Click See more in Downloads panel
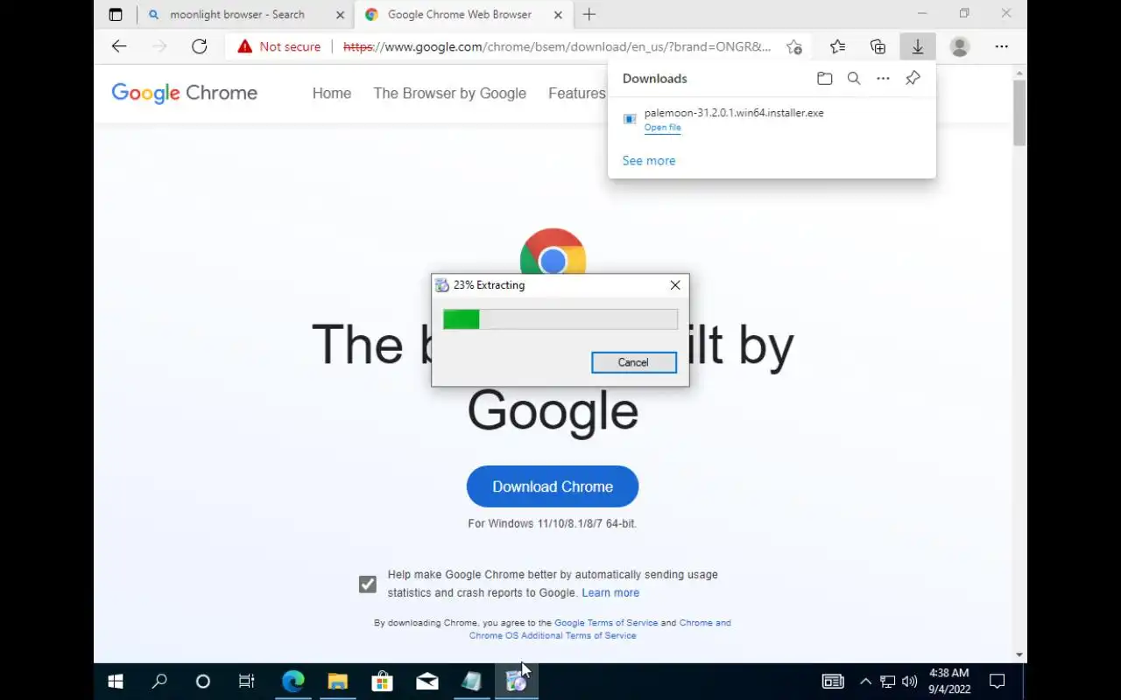Viewport: 1121px width, 700px height. (649, 161)
